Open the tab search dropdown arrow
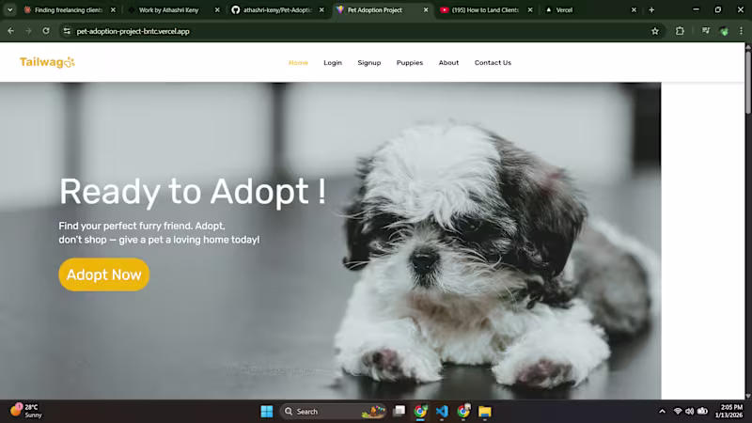This screenshot has width=752, height=423. coord(9,9)
